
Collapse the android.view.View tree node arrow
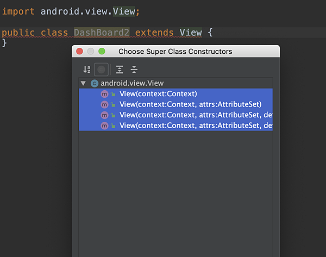click(x=83, y=83)
